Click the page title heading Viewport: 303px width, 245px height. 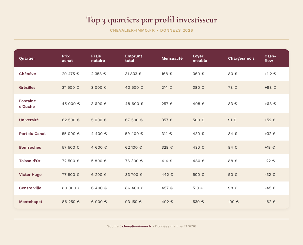pos(151,20)
